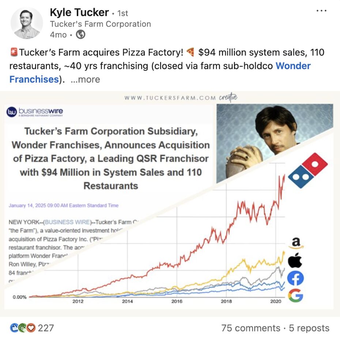340x338 pixels.
Task: Click the Business Wire logo
Action: (x=35, y=112)
